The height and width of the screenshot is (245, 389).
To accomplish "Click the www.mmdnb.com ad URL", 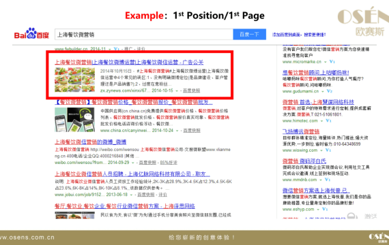I will (300, 180).
